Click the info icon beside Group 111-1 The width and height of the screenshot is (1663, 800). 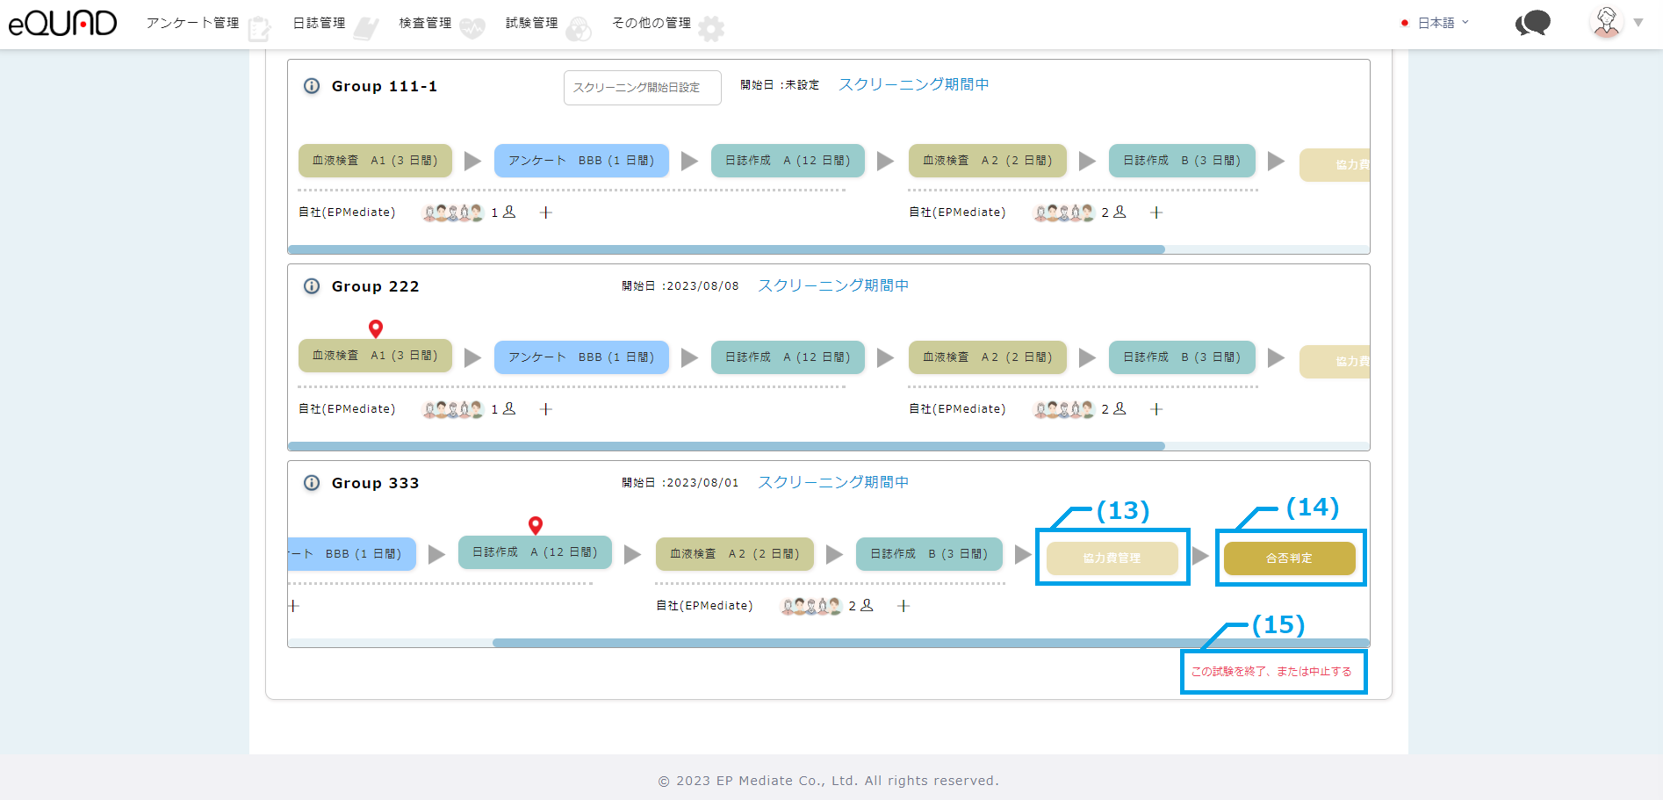pyautogui.click(x=311, y=86)
